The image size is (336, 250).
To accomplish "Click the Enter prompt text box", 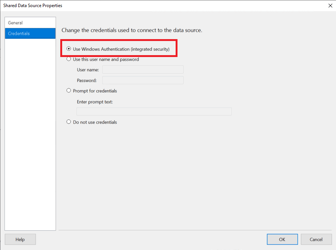I will [154, 111].
